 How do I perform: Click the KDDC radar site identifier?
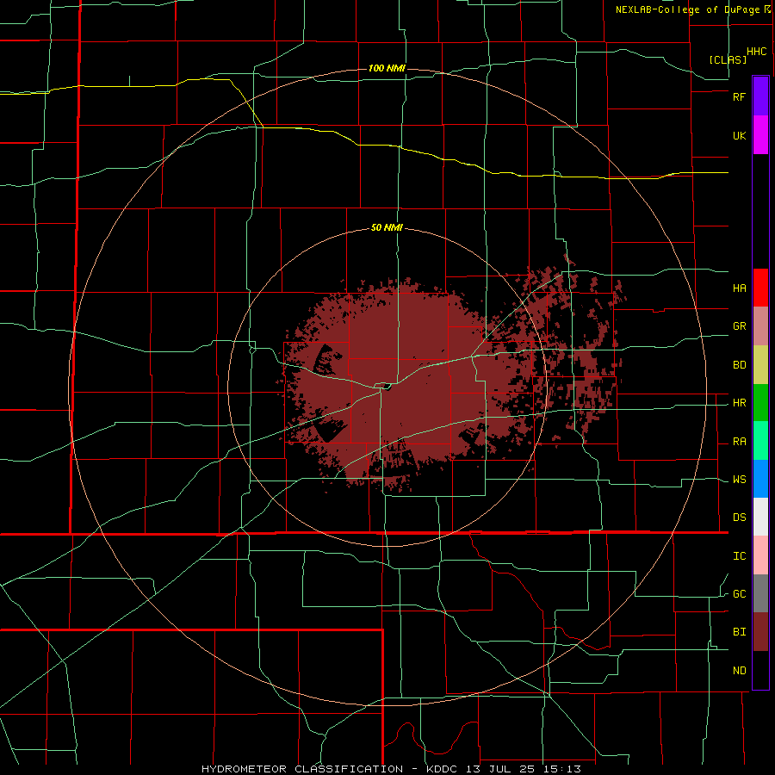click(443, 769)
